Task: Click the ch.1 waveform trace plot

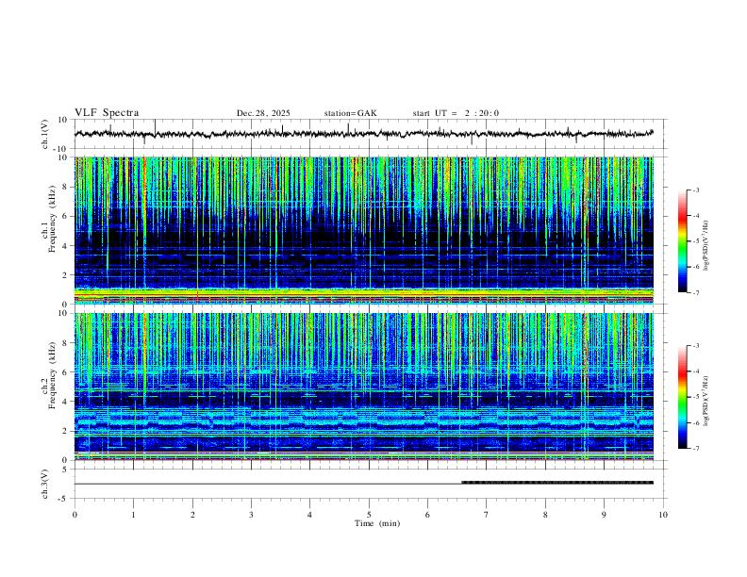Action: coord(364,134)
